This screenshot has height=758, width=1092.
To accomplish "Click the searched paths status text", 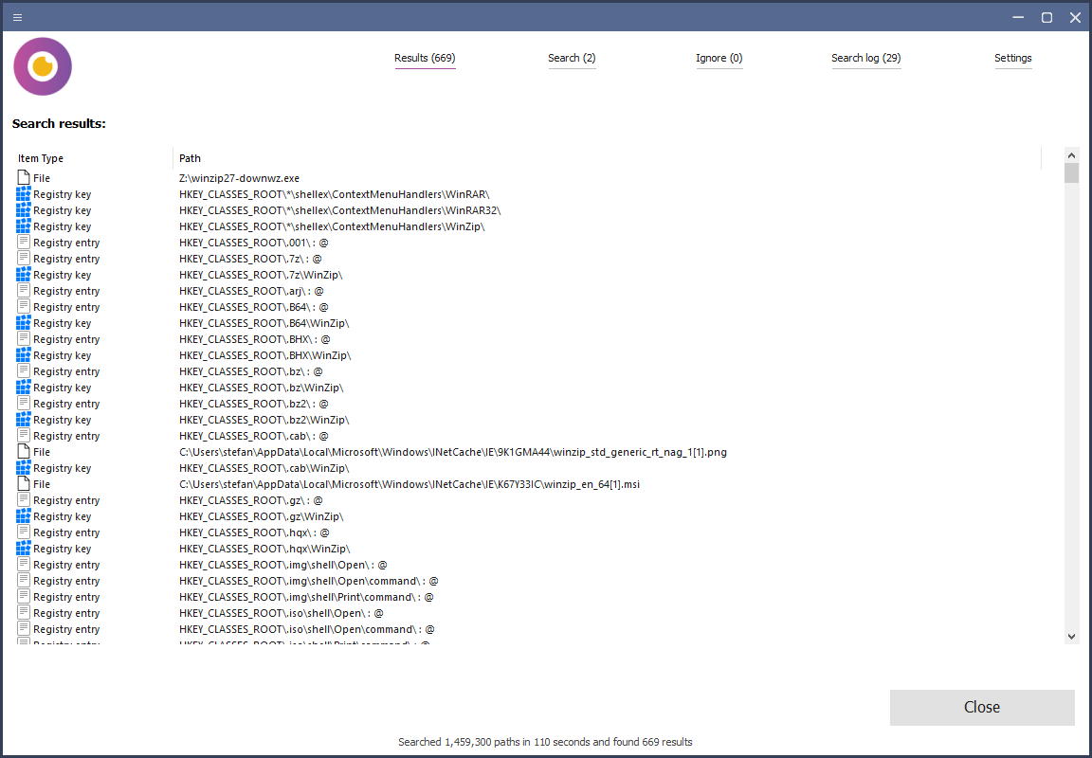I will click(x=545, y=742).
